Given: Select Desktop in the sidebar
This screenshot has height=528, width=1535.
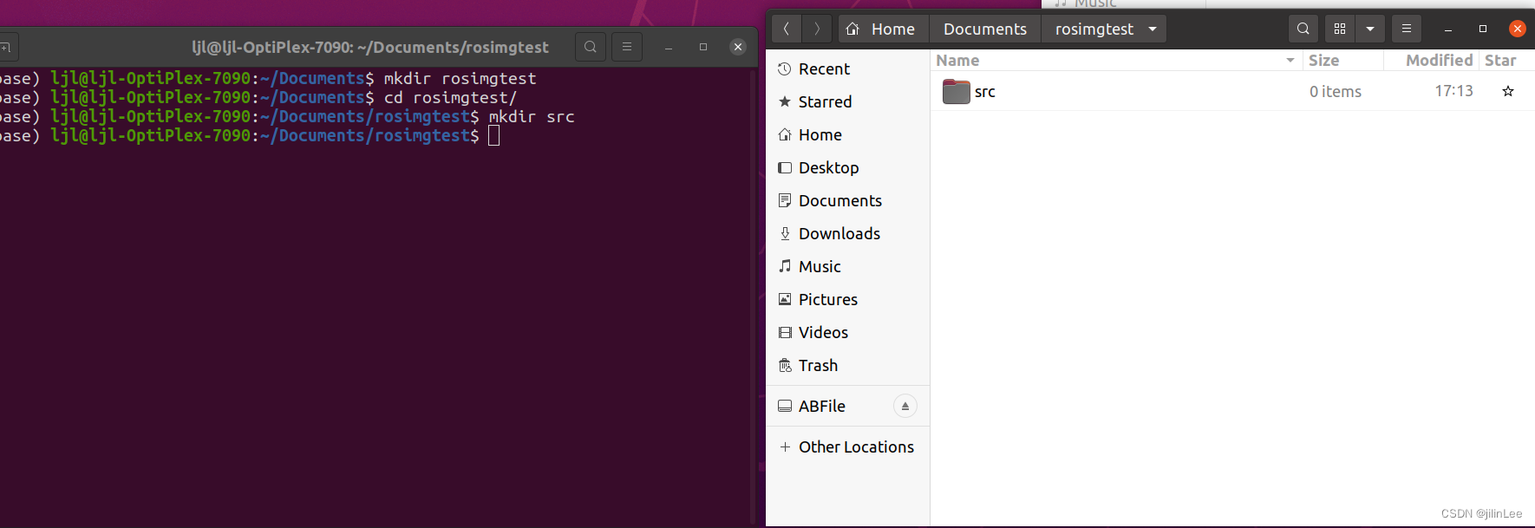Looking at the screenshot, I should pos(847,167).
